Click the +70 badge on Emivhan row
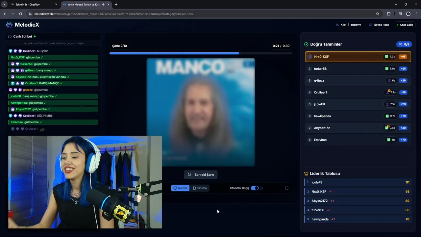 [x=403, y=140]
